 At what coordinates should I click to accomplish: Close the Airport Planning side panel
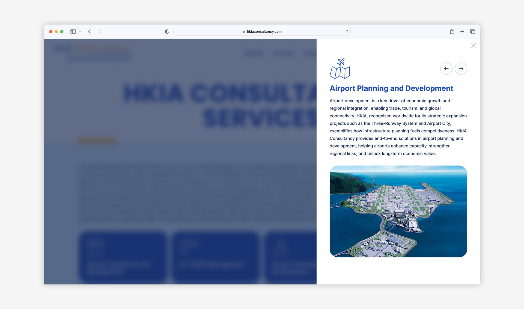click(x=474, y=45)
